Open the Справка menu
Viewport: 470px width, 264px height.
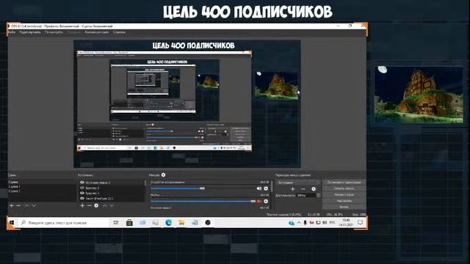tap(119, 32)
